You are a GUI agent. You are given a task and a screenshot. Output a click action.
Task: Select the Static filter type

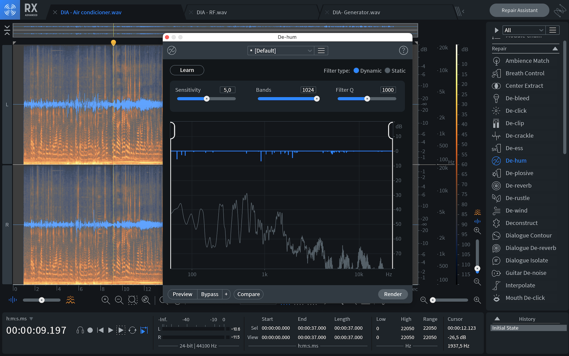387,70
